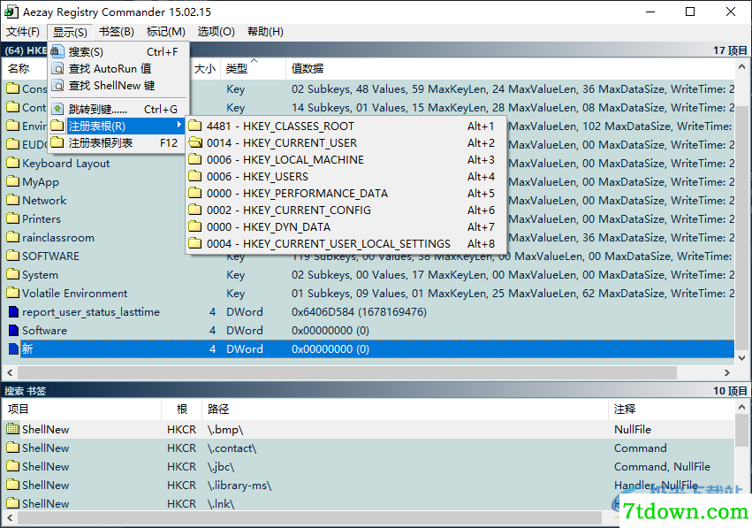This screenshot has width=752, height=528.
Task: Choose 搜索(S) Ctrl+F menu entry
Action: (118, 52)
